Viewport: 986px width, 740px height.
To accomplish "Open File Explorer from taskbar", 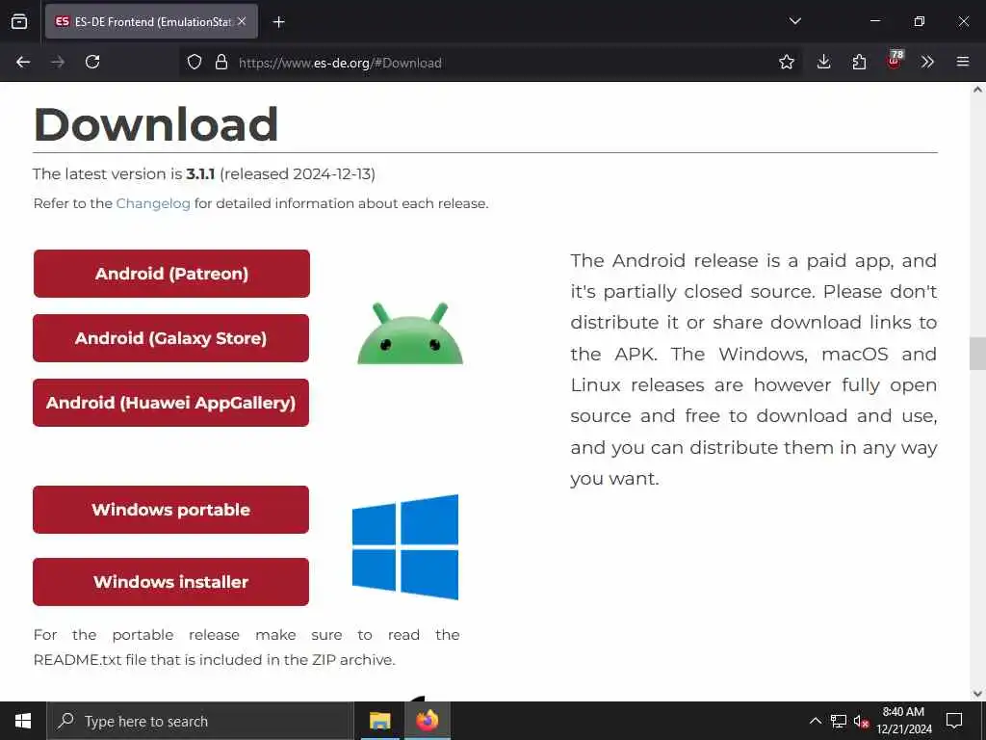I will click(379, 721).
